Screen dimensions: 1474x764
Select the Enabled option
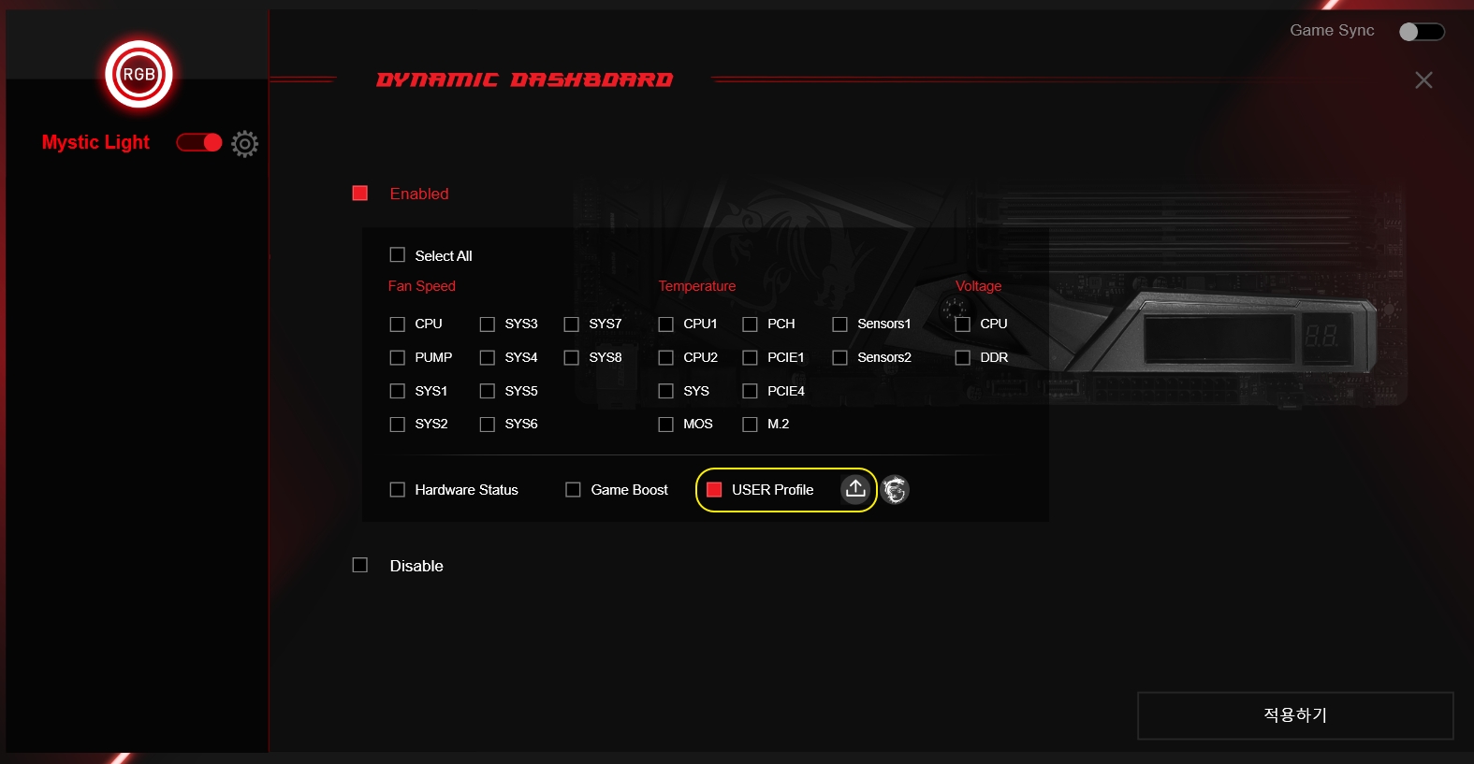pyautogui.click(x=360, y=193)
